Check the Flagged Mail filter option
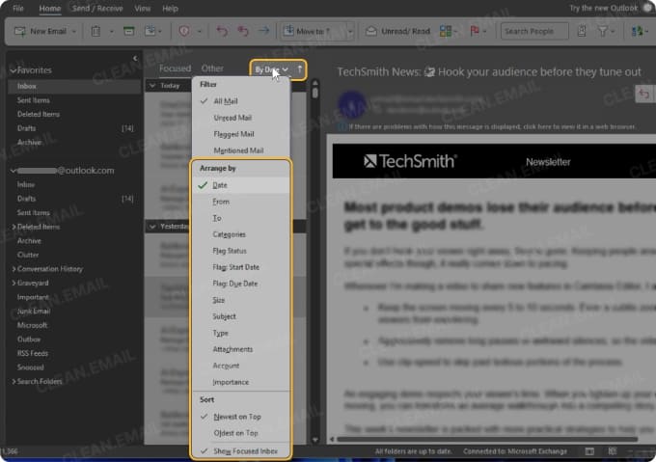This screenshot has height=462, width=656. 240,134
